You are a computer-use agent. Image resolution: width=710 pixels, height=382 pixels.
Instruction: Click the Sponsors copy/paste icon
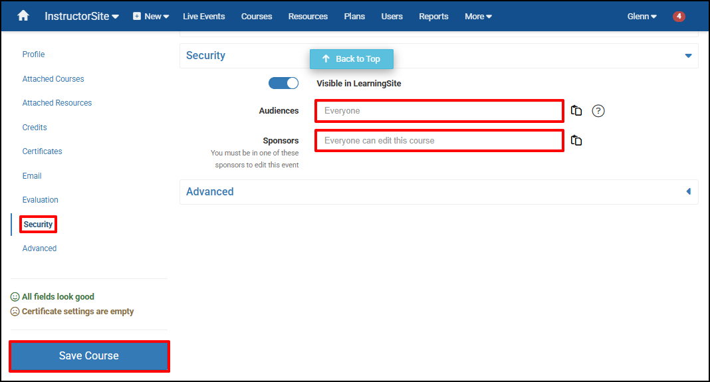tap(576, 140)
